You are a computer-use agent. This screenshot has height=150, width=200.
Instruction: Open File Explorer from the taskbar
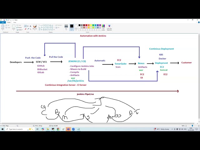coord(48,129)
